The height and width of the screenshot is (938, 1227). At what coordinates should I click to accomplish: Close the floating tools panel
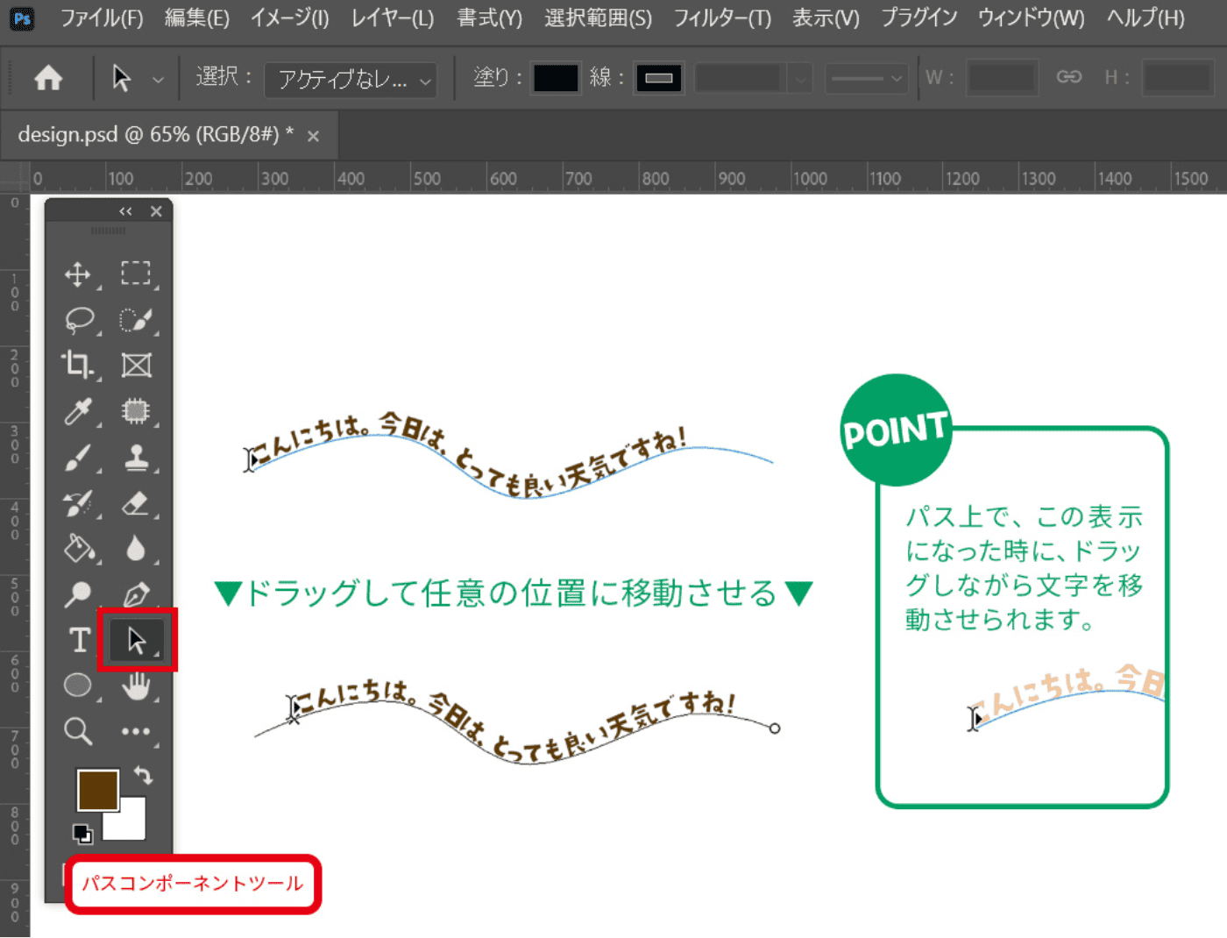tap(156, 211)
